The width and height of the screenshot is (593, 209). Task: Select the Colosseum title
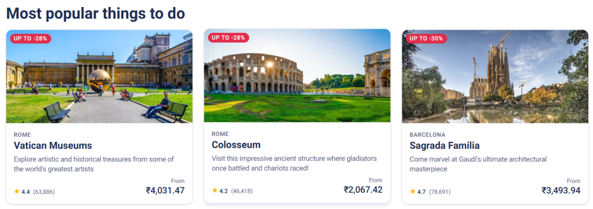[236, 145]
